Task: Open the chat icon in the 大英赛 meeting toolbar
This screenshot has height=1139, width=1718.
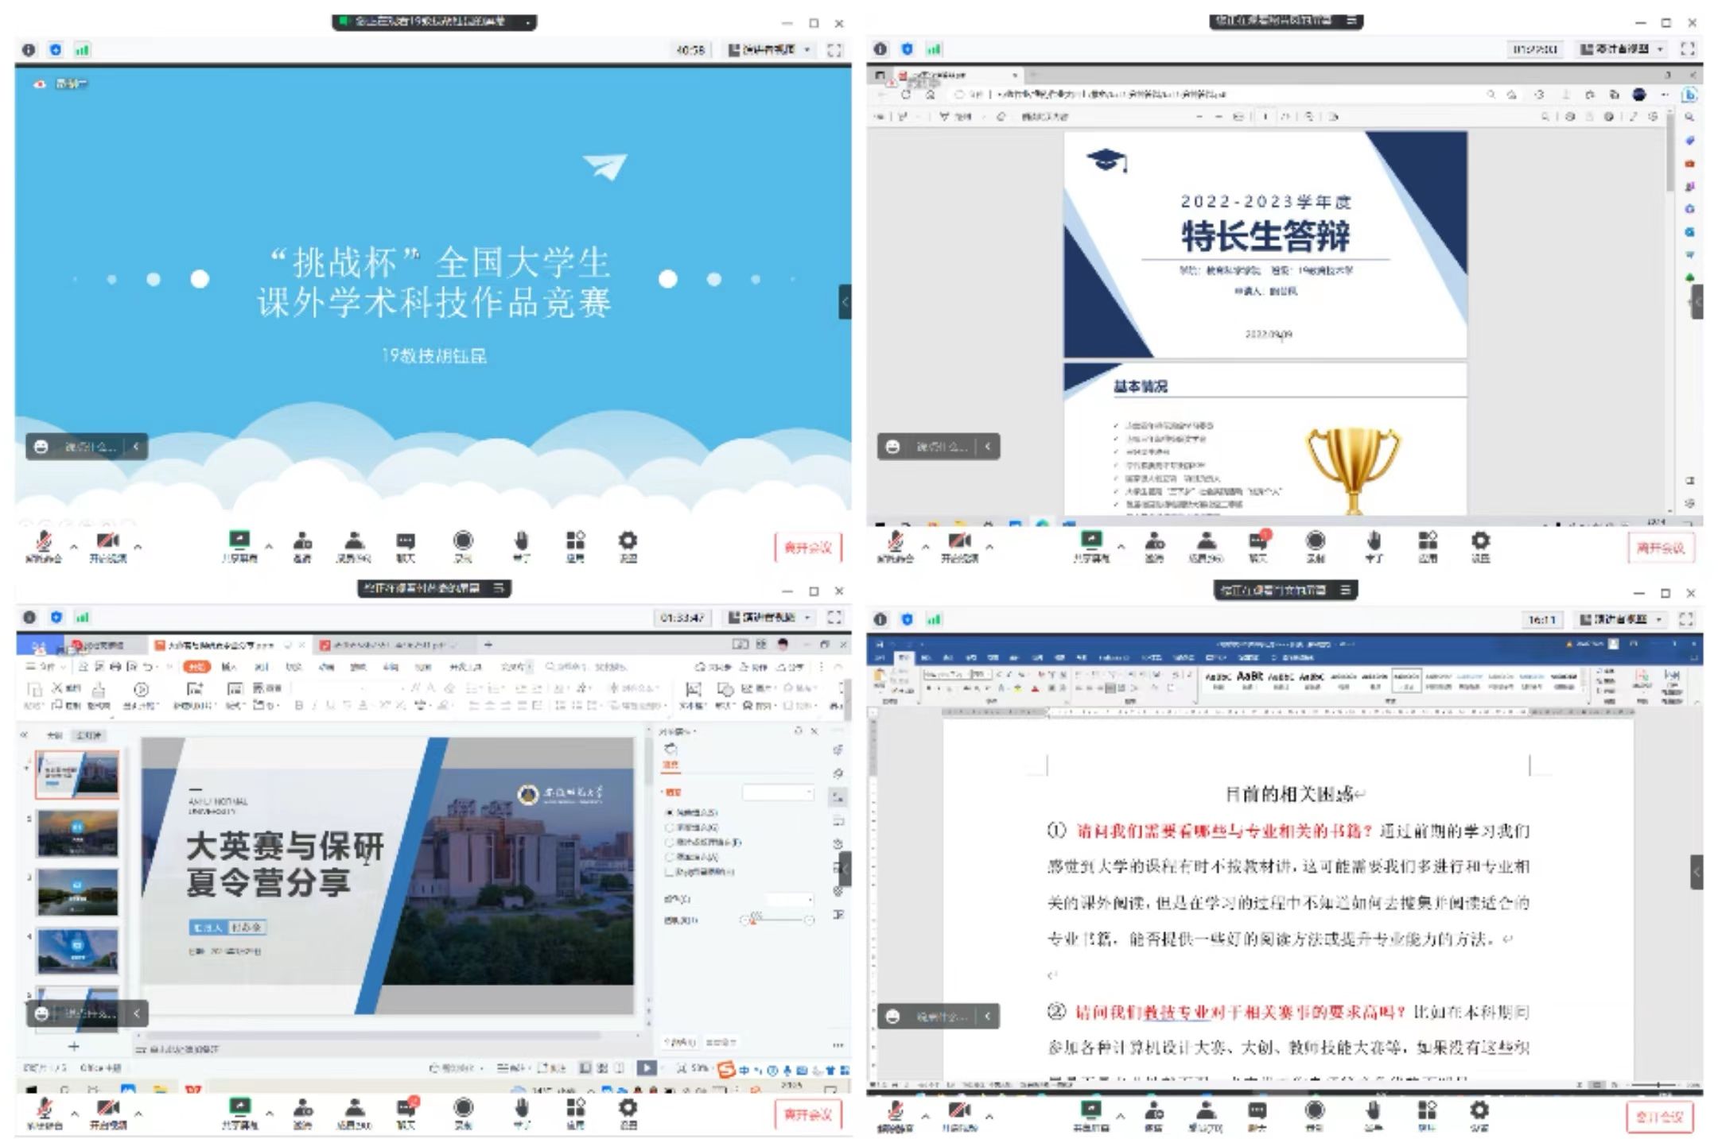Action: [406, 1109]
